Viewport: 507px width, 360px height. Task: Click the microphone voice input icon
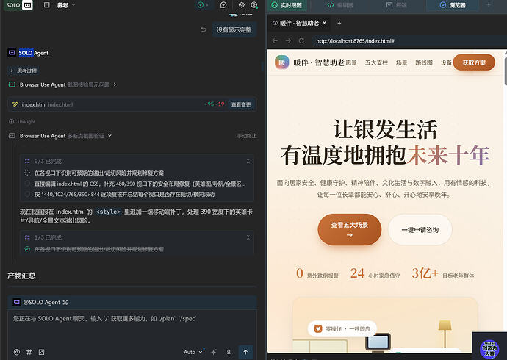[229, 352]
